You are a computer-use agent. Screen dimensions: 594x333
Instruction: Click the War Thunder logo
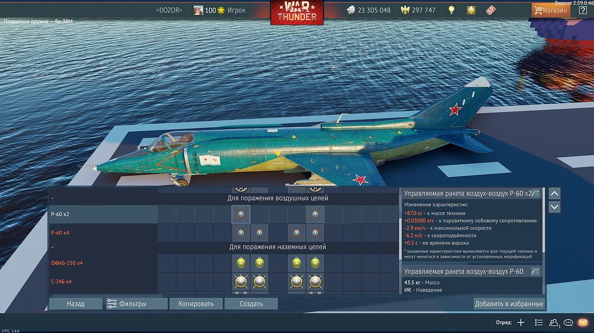tap(297, 12)
